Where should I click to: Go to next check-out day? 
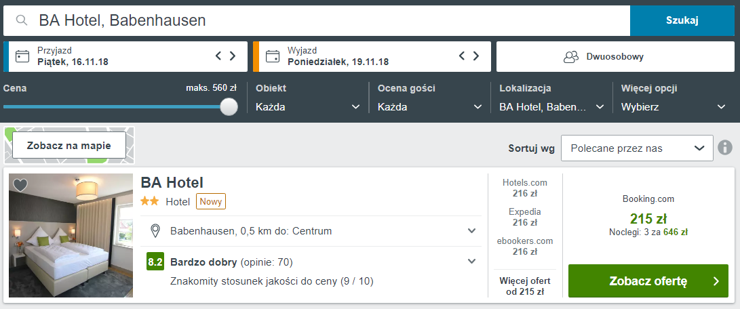point(476,56)
